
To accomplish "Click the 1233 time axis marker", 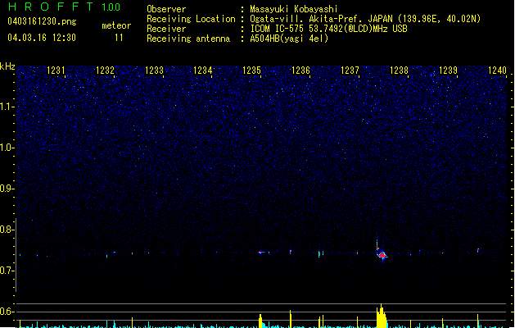I will click(154, 70).
